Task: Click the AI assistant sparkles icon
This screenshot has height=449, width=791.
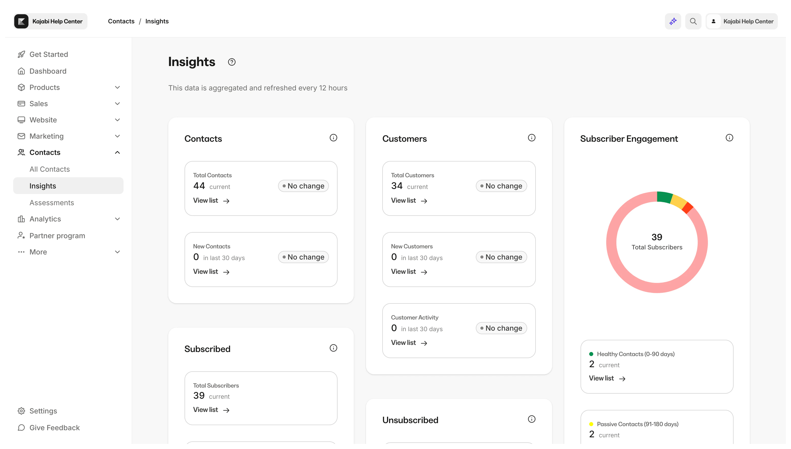Action: tap(673, 21)
